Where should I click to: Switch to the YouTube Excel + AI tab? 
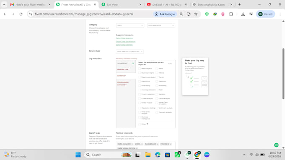pos(167,5)
